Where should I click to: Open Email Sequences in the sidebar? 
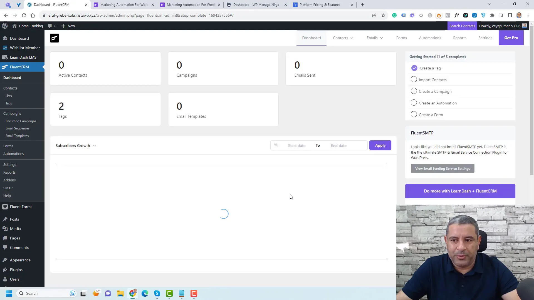(18, 128)
